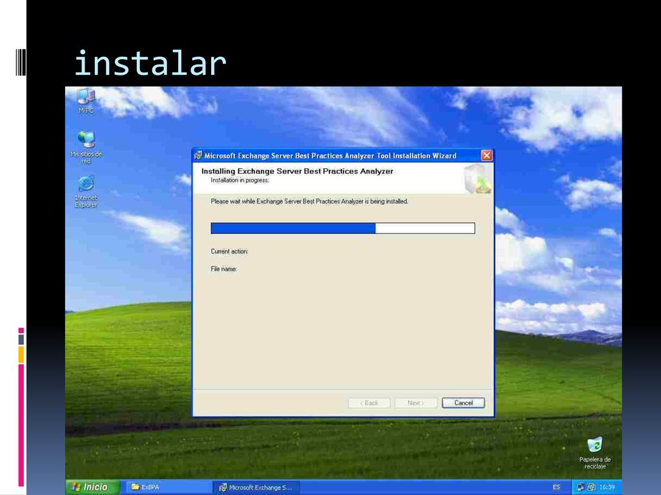Viewport: 661px width, 495px height.
Task: Click the 'Current action:' label
Action: pyautogui.click(x=229, y=251)
